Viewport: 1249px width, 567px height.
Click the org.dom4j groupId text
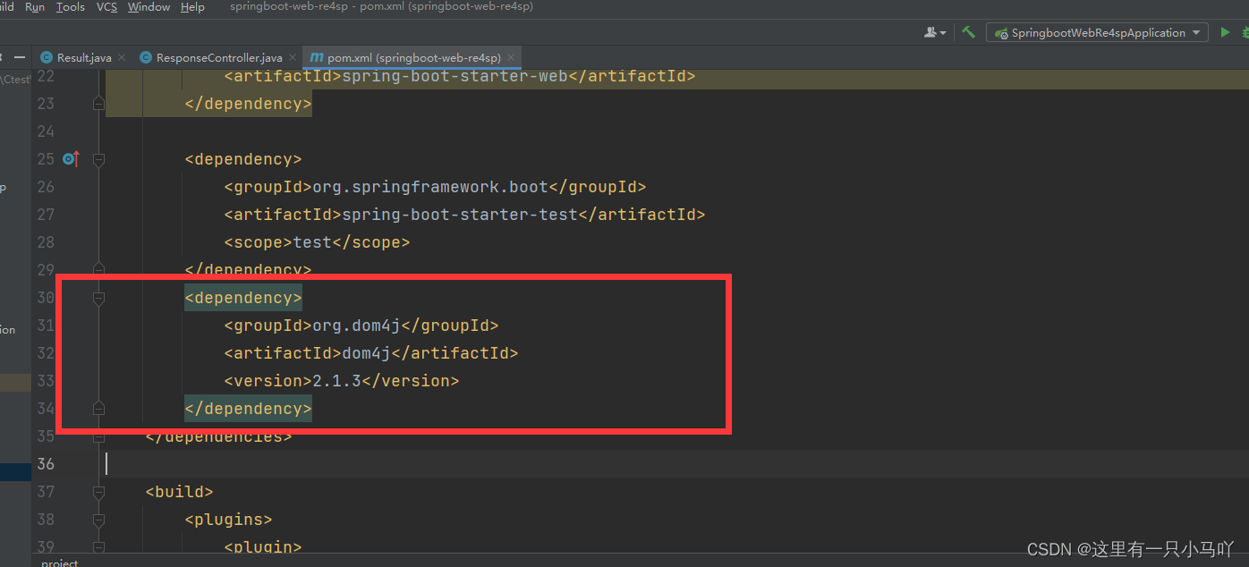[x=356, y=325]
